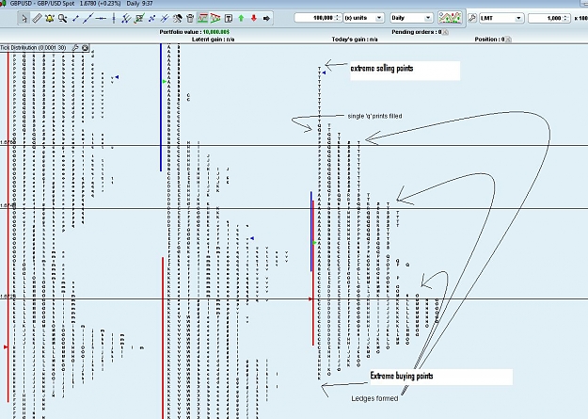Click the Position : 0 text
588x419 pixels.
489,39
